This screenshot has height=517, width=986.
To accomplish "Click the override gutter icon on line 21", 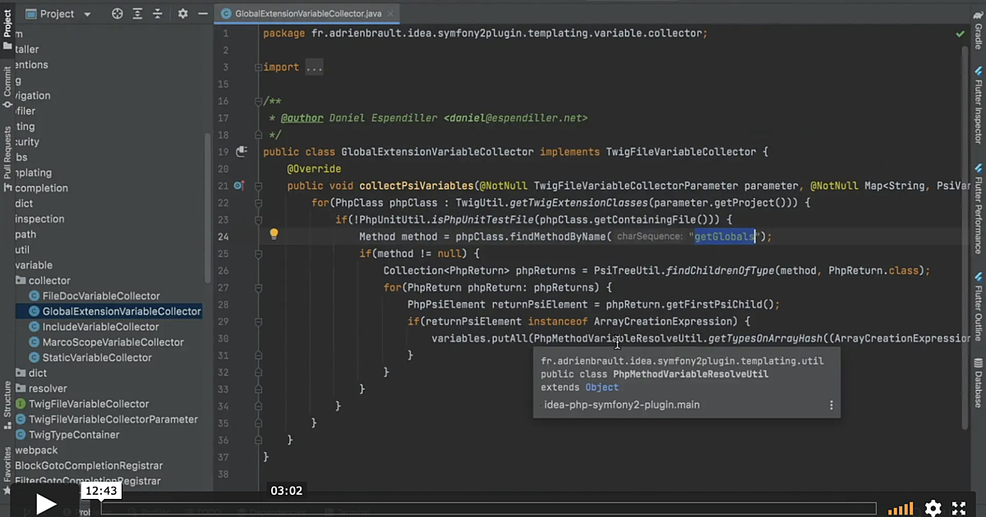I will point(238,185).
